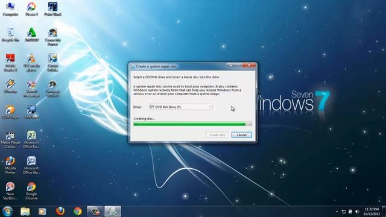This screenshot has height=217, width=386.
Task: Click the green Creating disc progress bar
Action: coord(192,124)
